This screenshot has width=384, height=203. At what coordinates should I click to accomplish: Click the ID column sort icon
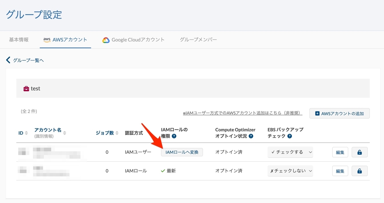[26, 133]
